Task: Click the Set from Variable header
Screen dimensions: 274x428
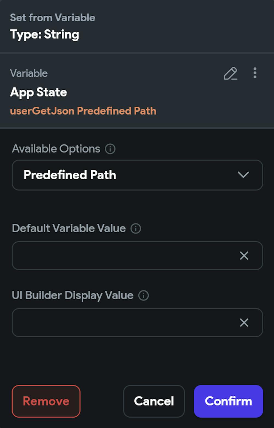Action: (53, 18)
